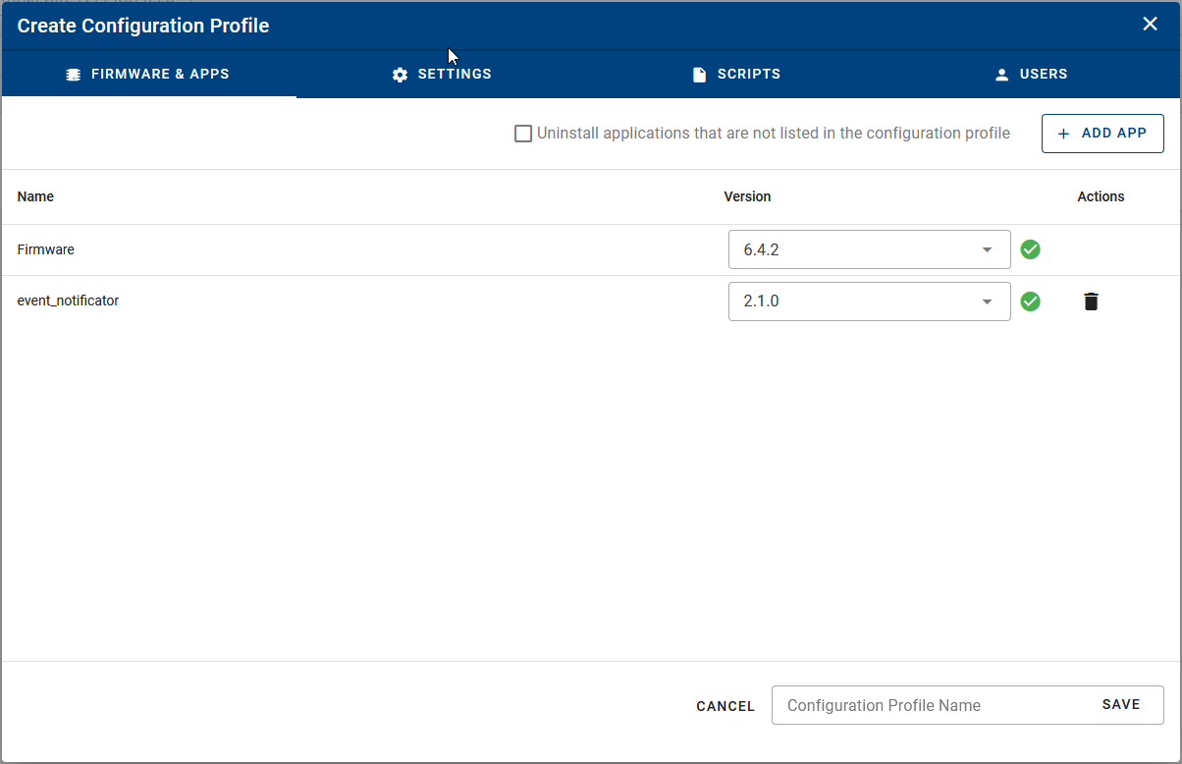This screenshot has height=764, width=1182.
Task: Select the Firmware & Apps tab icon
Action: pyautogui.click(x=72, y=74)
